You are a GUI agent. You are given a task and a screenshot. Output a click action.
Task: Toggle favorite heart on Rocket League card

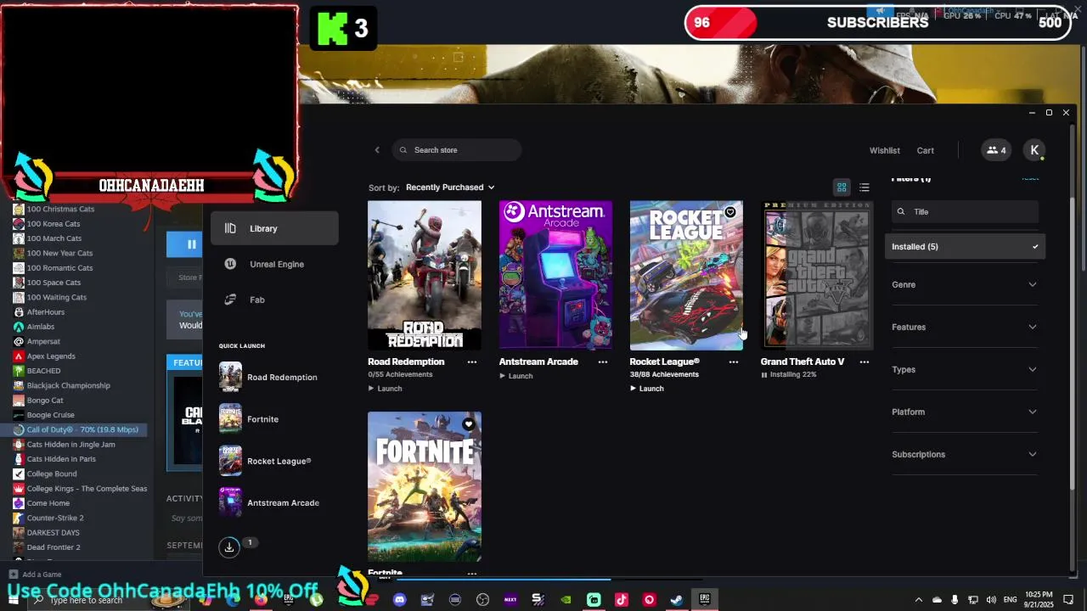point(730,212)
